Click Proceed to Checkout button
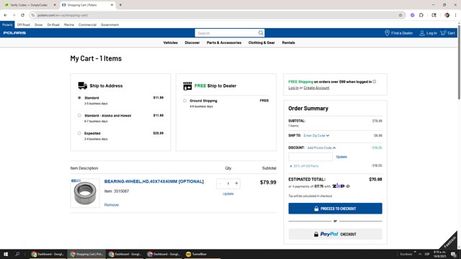 coord(335,209)
